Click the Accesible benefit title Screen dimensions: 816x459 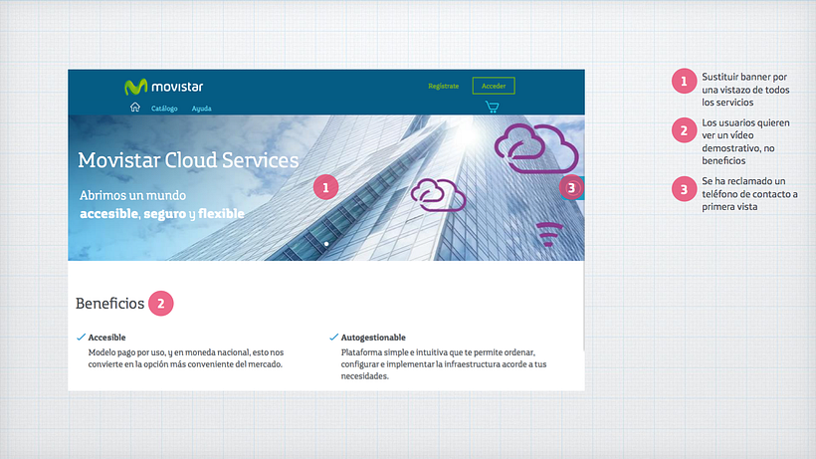(106, 338)
